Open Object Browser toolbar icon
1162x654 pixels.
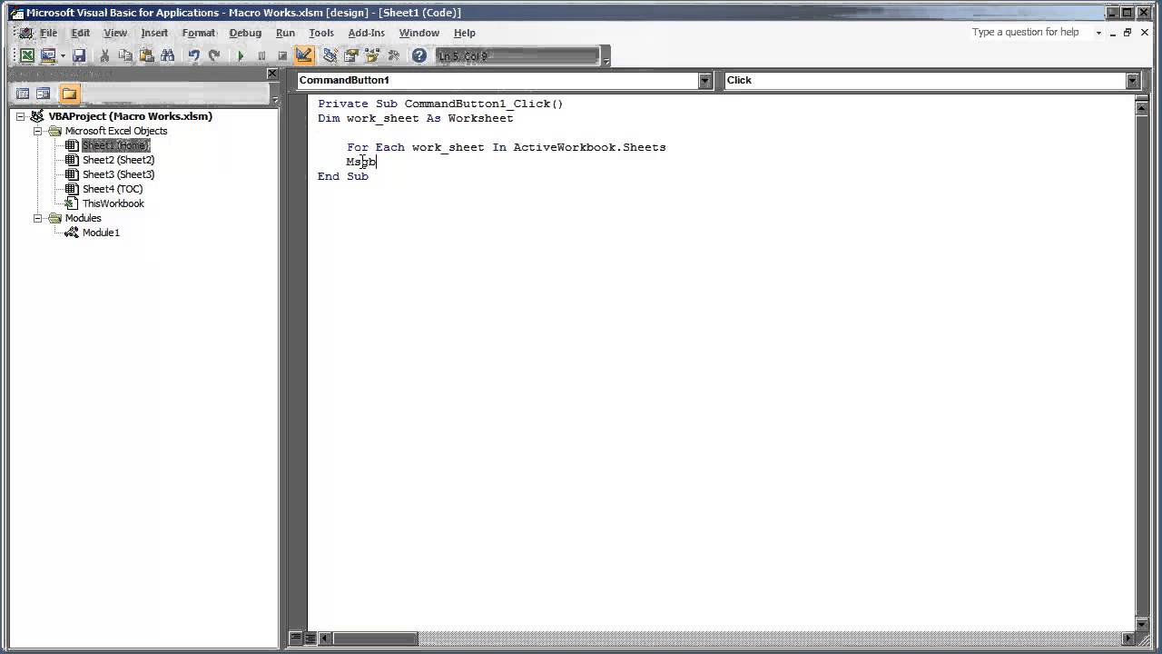tap(371, 56)
